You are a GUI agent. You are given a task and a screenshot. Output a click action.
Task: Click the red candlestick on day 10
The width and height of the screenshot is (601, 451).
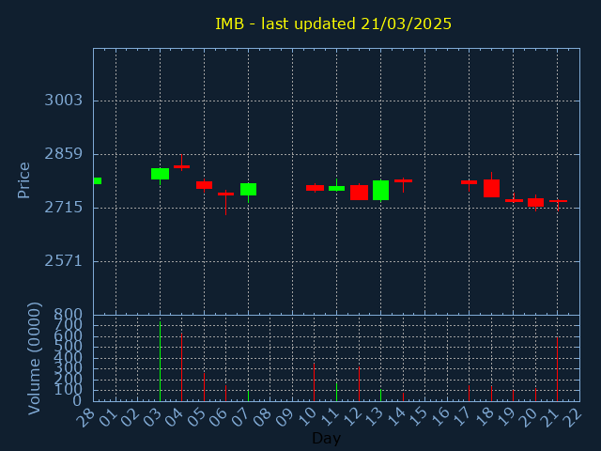tap(316, 188)
